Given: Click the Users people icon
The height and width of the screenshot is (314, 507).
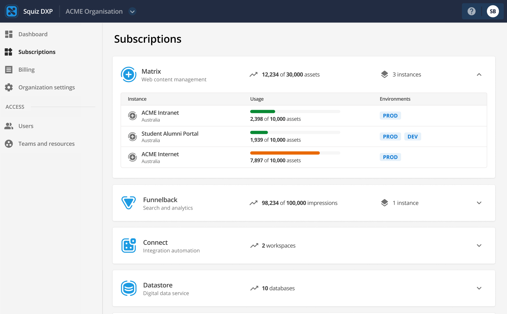Looking at the screenshot, I should 9,126.
